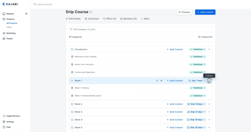The image size is (251, 132).
Task: Open the Outline and Objectives post
Action: coord(85,72)
